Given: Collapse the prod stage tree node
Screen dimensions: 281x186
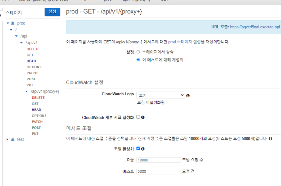Looking at the screenshot, I should tap(8, 23).
